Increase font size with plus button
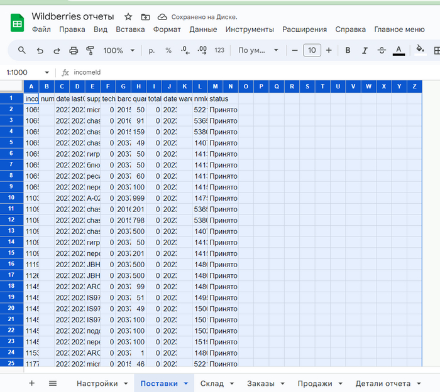Viewport: 440px width, 392px height. (x=329, y=51)
